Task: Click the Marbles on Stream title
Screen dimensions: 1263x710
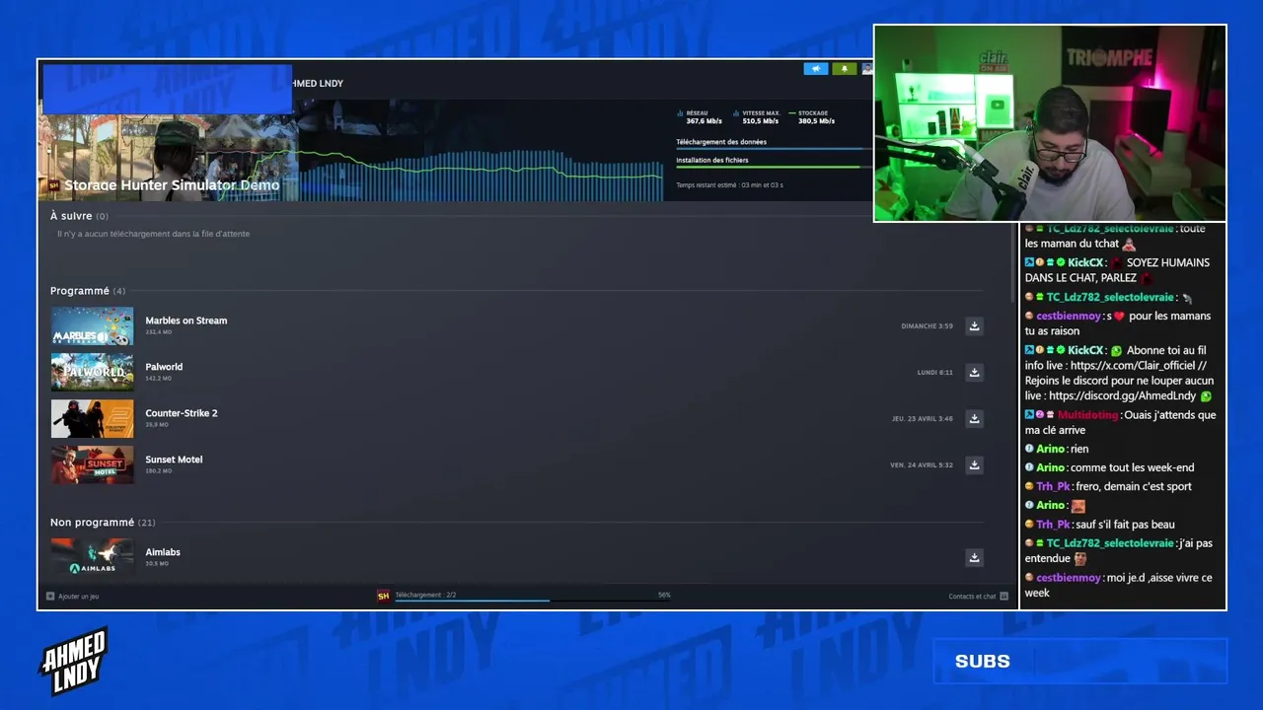Action: [x=186, y=320]
